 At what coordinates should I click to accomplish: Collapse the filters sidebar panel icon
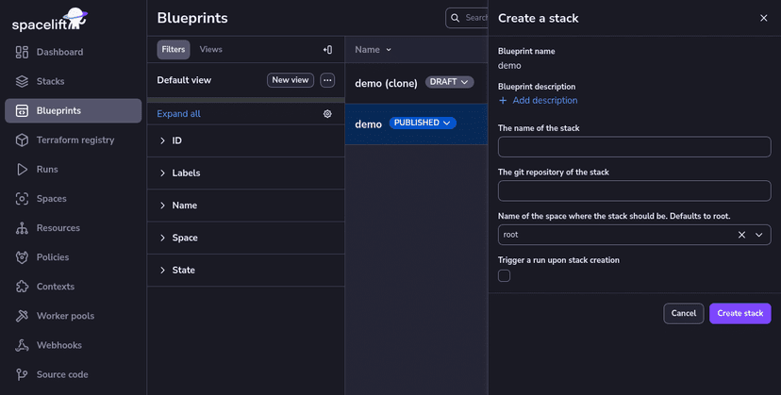coord(327,50)
